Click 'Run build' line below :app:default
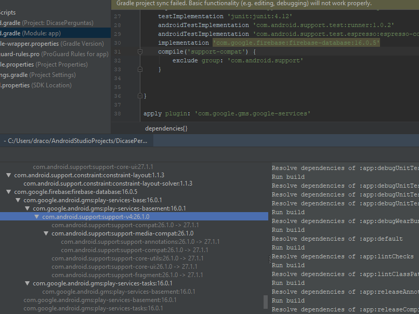The height and width of the screenshot is (314, 419). (x=288, y=248)
